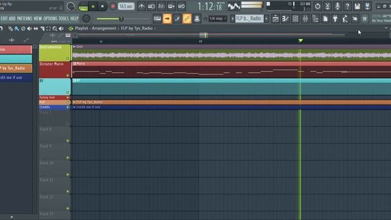Viewport: 391px width, 220px height.
Task: Open the Playlist options arrow before title
Action: 71,29
